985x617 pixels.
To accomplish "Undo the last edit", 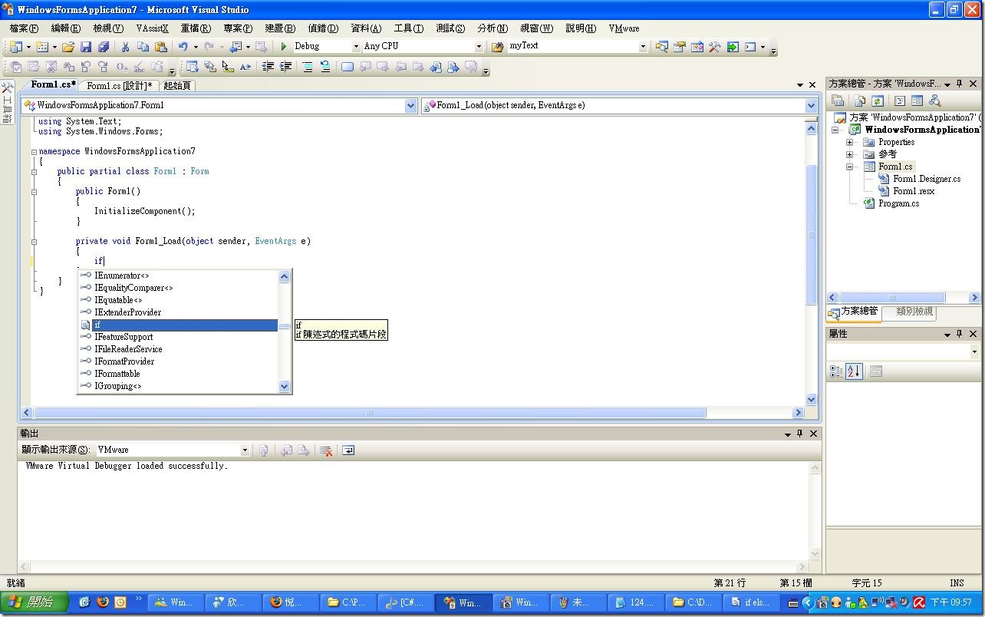I will pyautogui.click(x=183, y=46).
